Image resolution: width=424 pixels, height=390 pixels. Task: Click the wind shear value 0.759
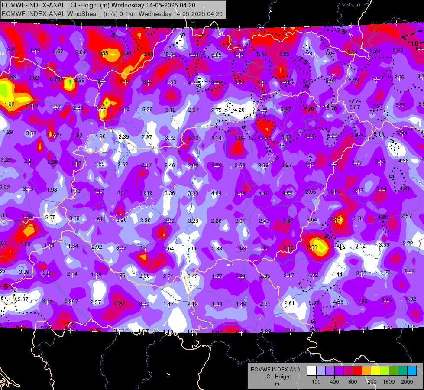[56, 79]
